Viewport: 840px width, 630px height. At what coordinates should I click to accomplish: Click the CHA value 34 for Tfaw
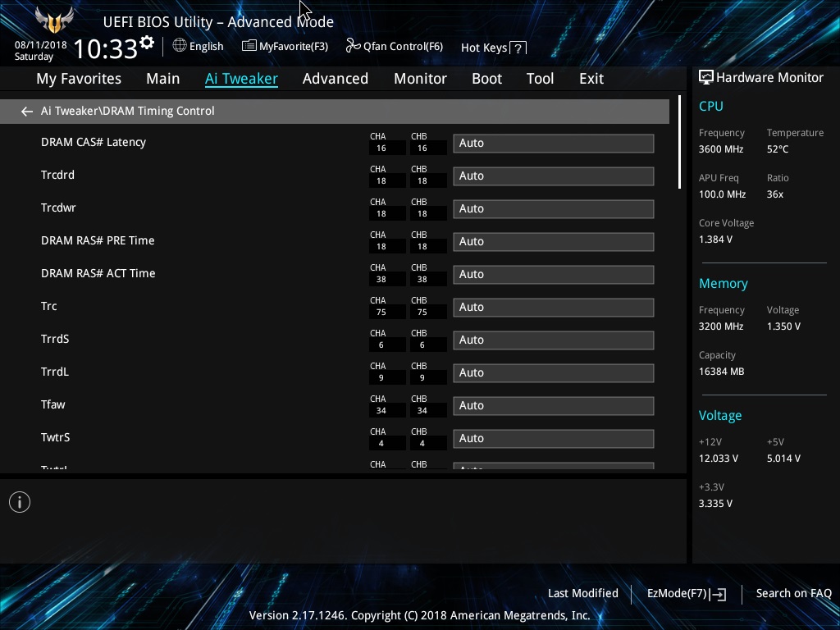381,411
